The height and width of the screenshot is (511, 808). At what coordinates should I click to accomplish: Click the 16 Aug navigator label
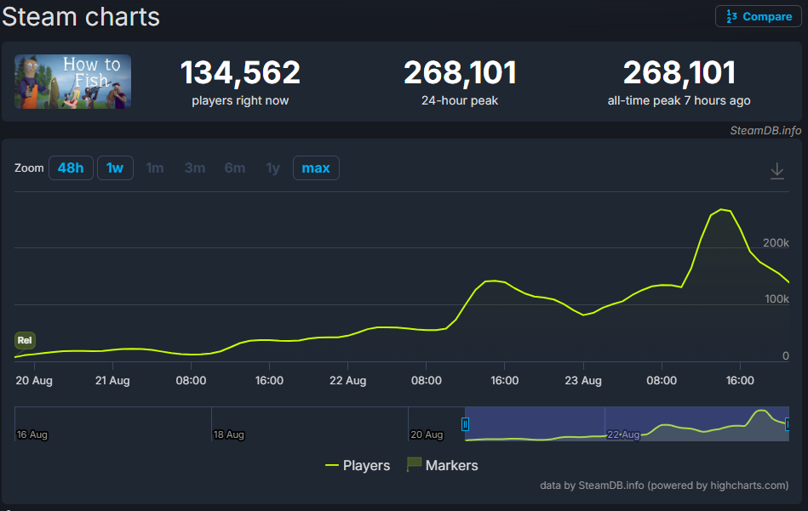coord(32,434)
